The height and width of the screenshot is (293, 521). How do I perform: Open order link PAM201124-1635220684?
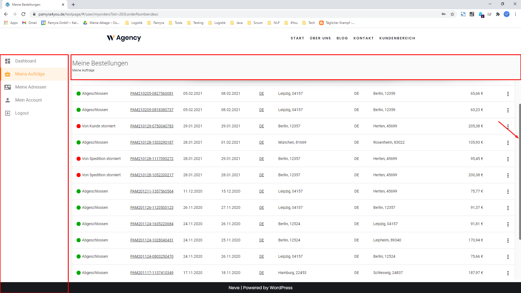click(x=152, y=224)
